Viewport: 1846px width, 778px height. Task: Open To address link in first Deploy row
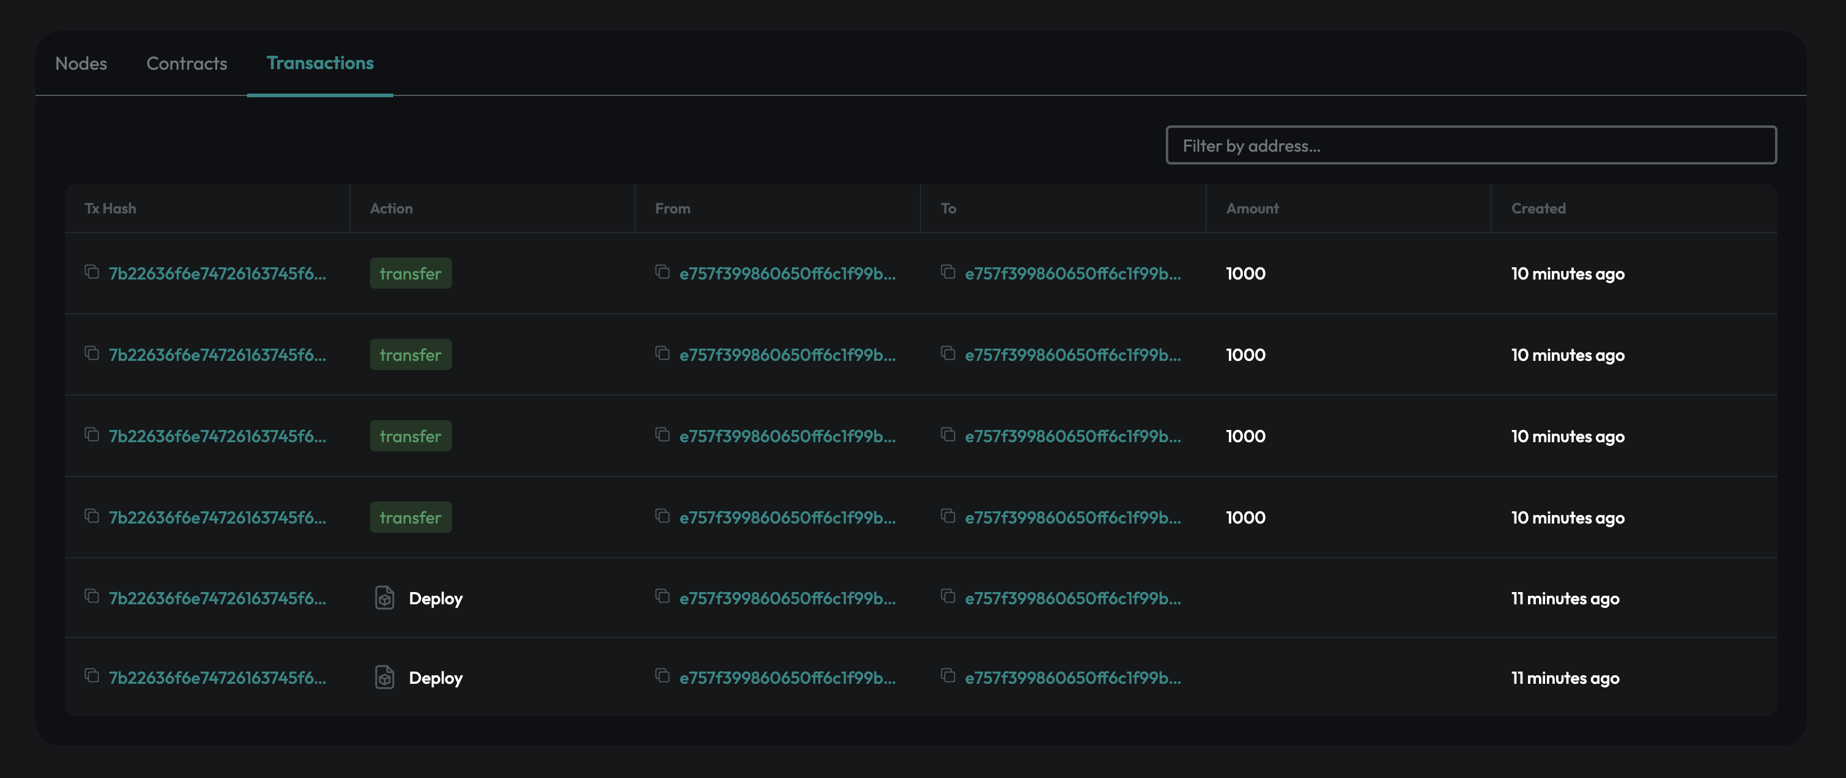coord(1073,598)
